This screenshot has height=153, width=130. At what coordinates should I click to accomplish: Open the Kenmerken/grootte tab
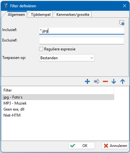coord(73,15)
